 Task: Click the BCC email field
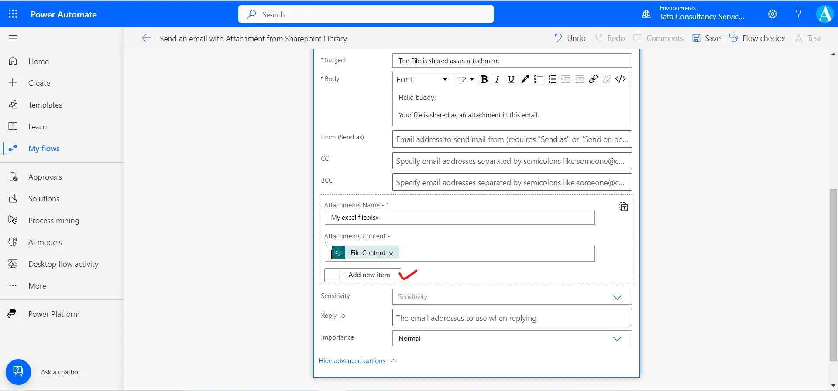(x=512, y=182)
